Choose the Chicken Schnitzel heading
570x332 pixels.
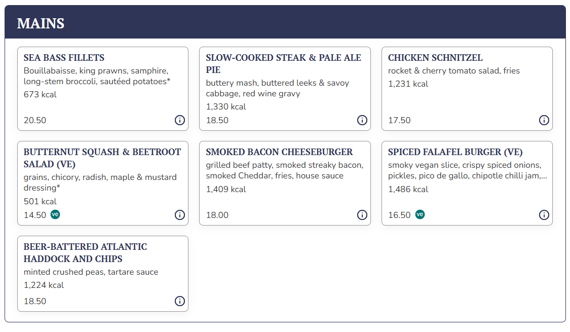tap(435, 58)
